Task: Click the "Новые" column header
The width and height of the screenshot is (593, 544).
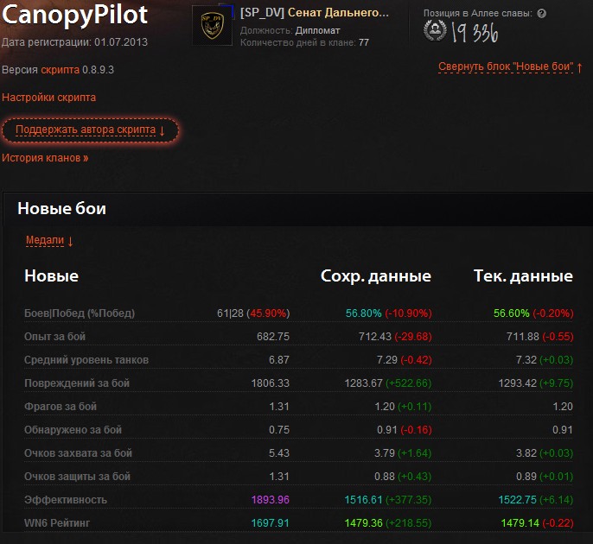Action: [51, 276]
